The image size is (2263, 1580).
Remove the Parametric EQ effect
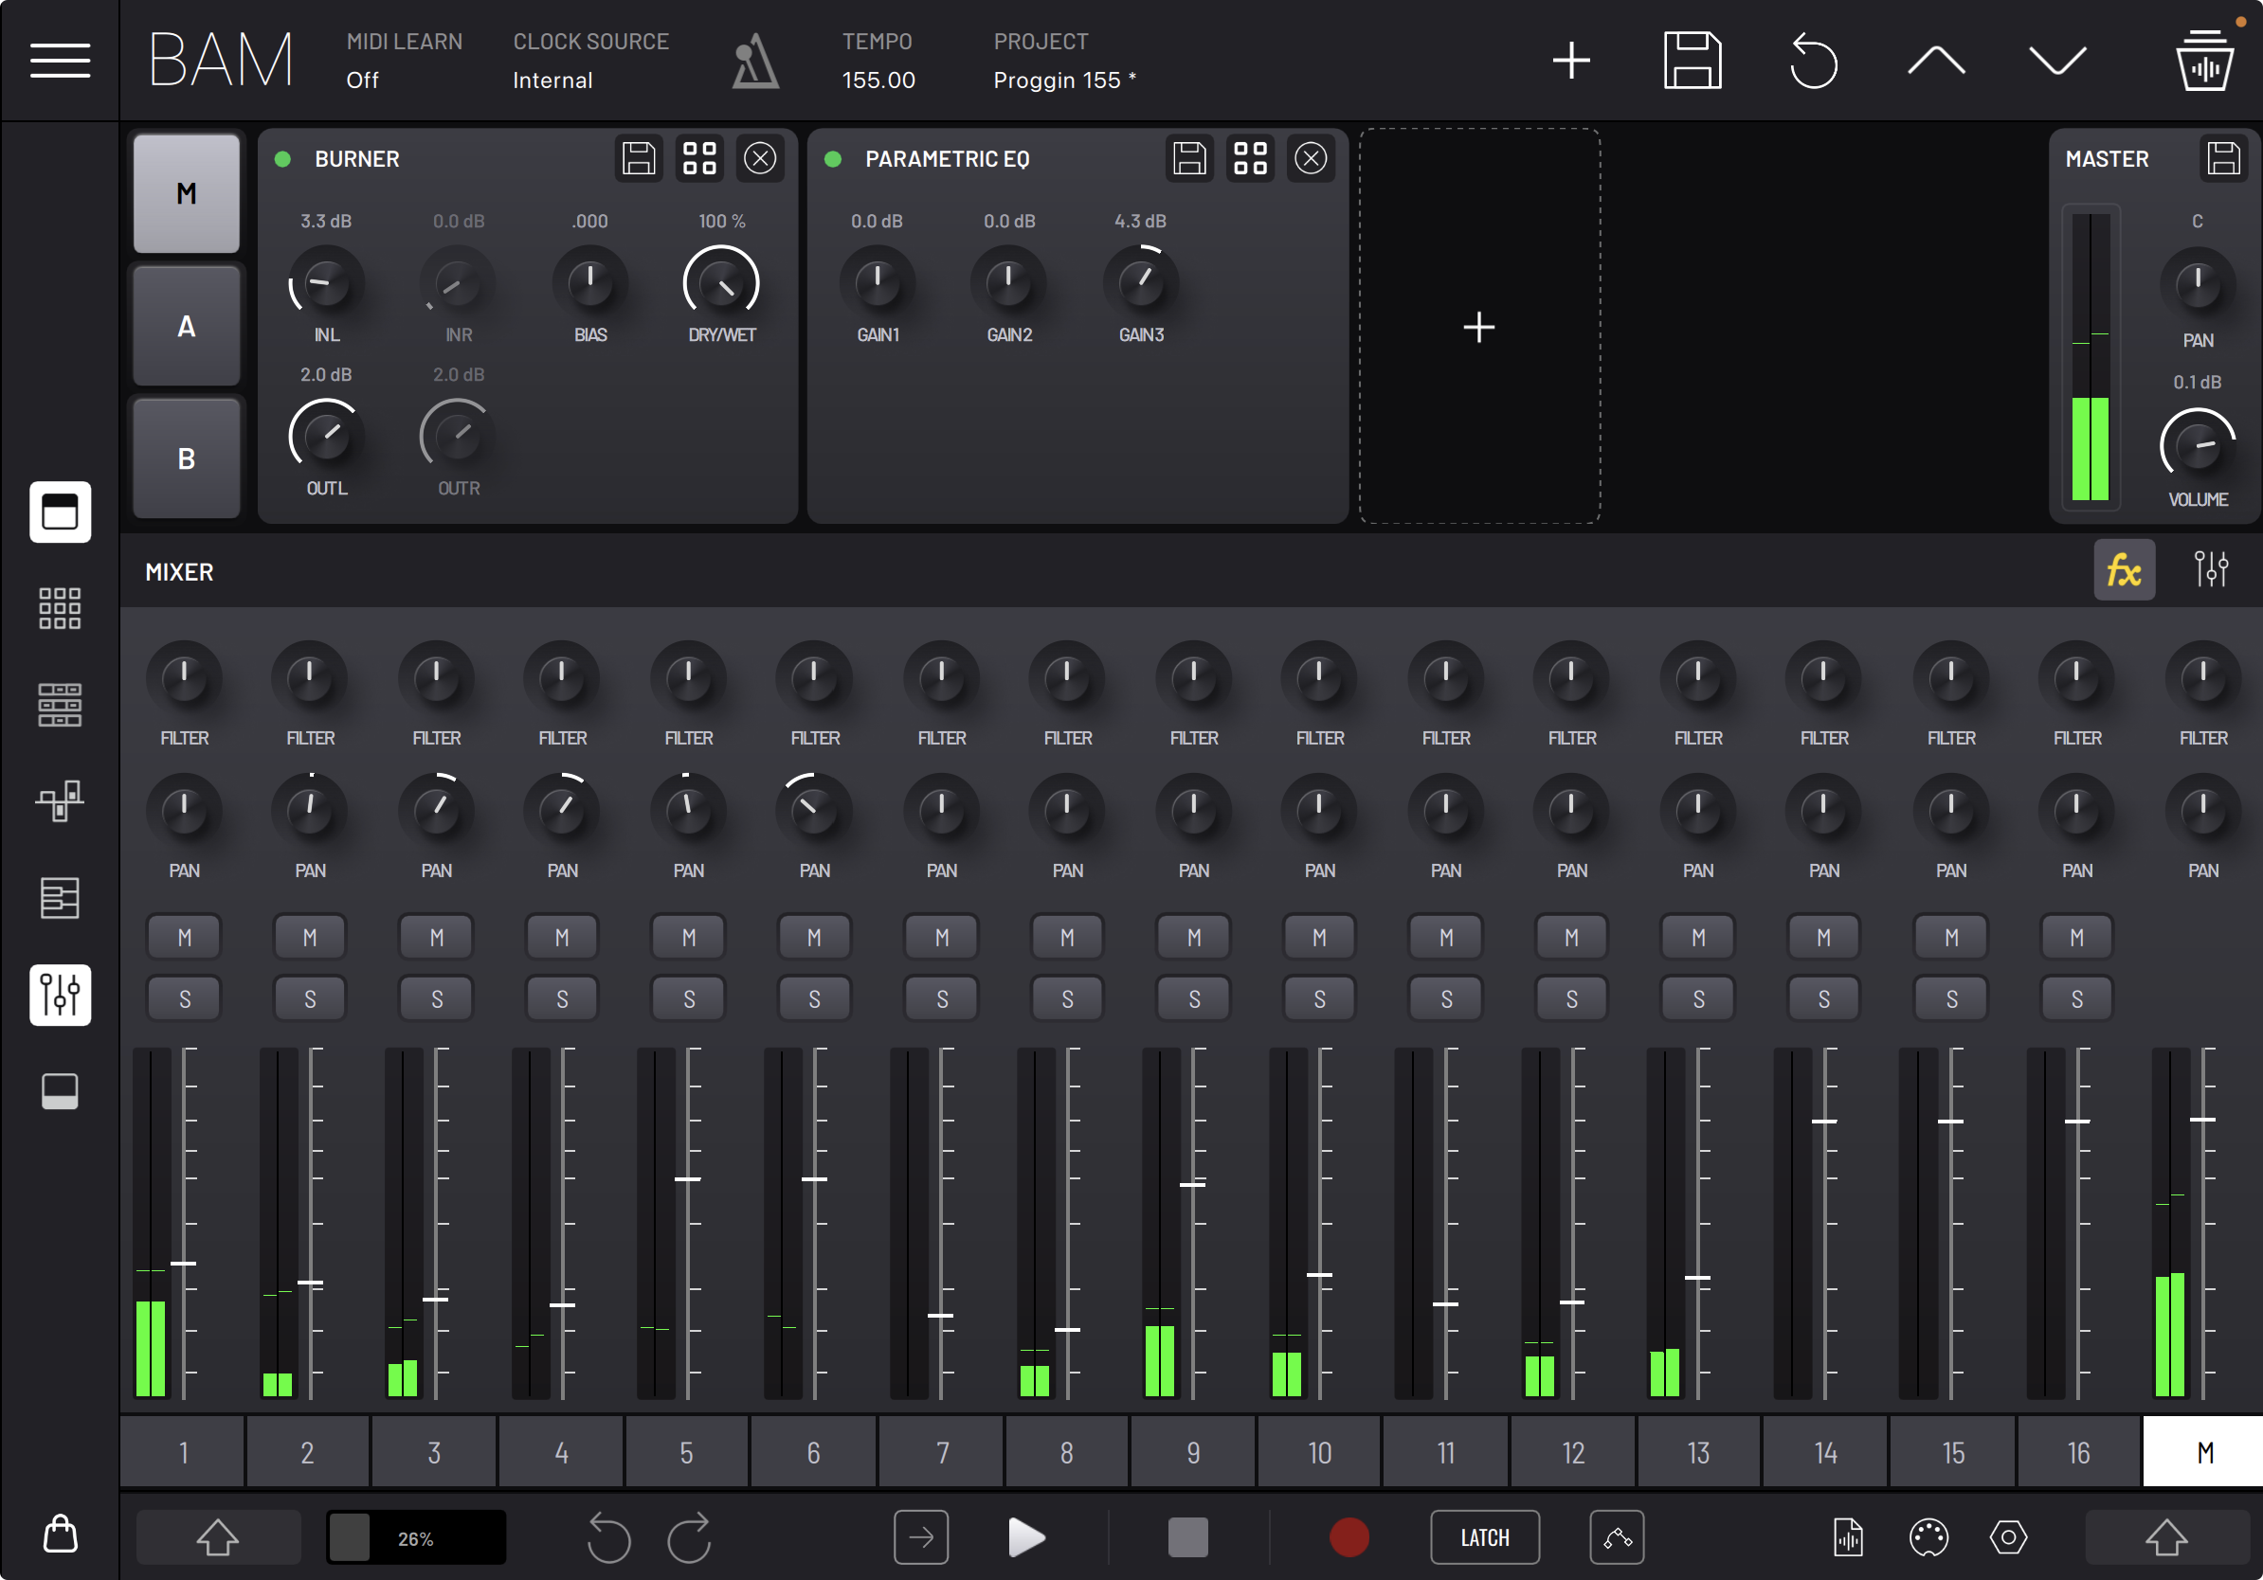[1310, 158]
